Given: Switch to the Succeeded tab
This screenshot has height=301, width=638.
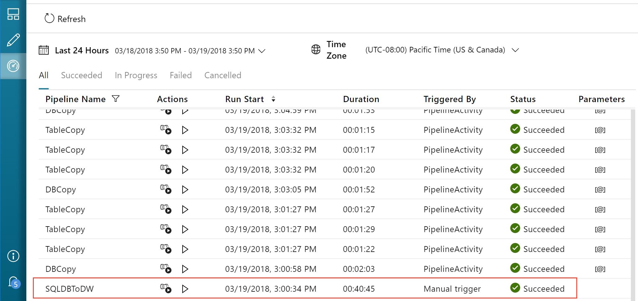Looking at the screenshot, I should click(82, 75).
